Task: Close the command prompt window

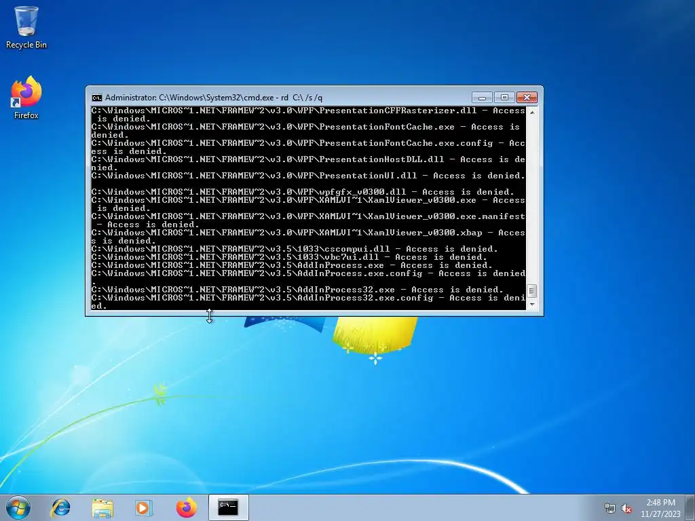Action: 527,97
